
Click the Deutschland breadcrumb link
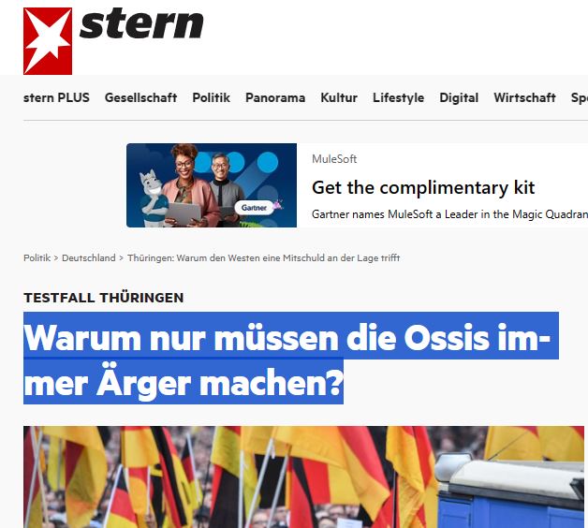89,258
